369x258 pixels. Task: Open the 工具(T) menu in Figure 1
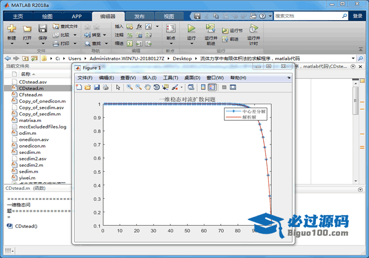click(x=171, y=78)
